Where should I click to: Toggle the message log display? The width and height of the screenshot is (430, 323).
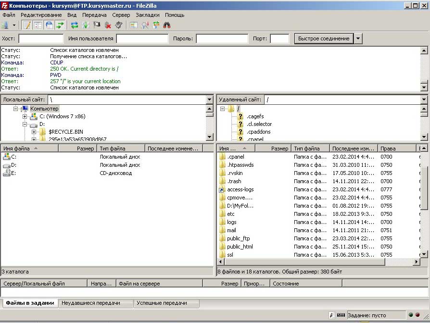27,25
